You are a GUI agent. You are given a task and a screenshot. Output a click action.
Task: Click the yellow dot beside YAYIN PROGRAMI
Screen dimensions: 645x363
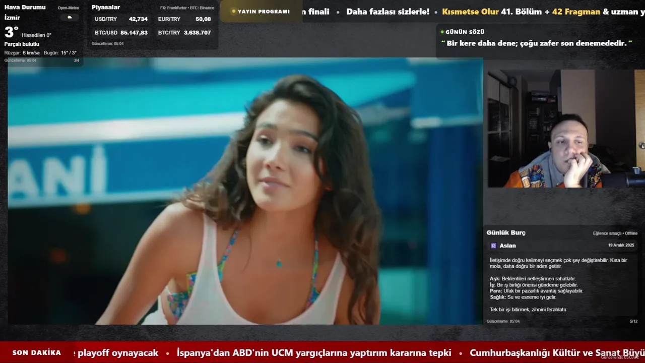click(233, 11)
